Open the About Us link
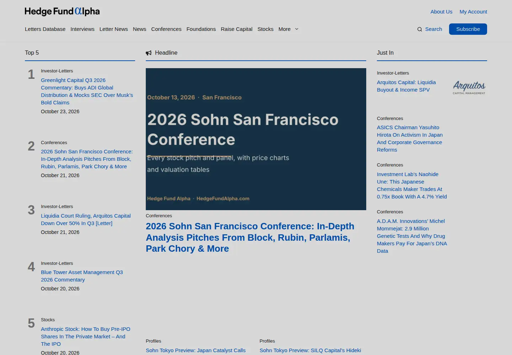This screenshot has height=355, width=512. click(441, 12)
